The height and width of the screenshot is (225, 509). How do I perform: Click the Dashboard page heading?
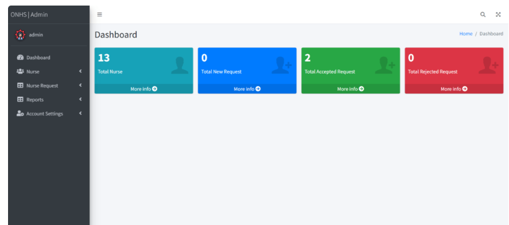tap(116, 35)
